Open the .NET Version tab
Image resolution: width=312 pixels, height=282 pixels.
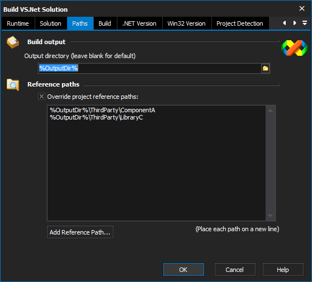point(139,23)
